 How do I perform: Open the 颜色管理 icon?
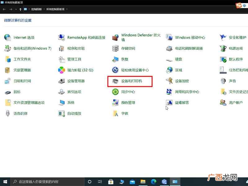coord(115,103)
